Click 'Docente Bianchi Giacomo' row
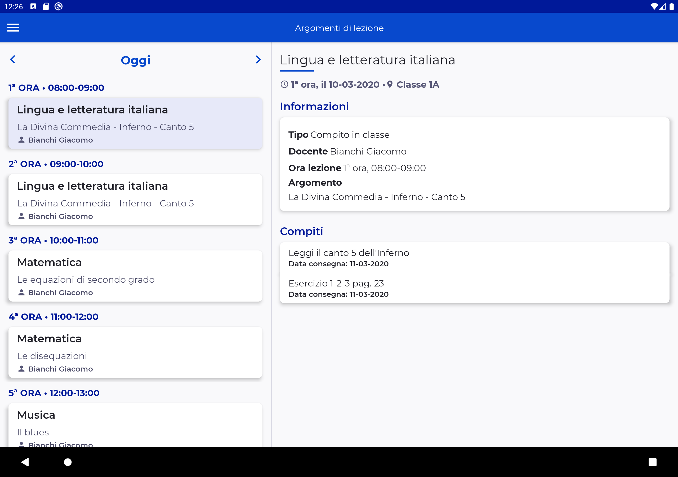The height and width of the screenshot is (477, 678). [347, 151]
